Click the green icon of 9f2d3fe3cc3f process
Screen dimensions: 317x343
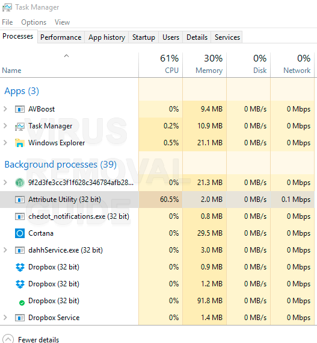20,183
